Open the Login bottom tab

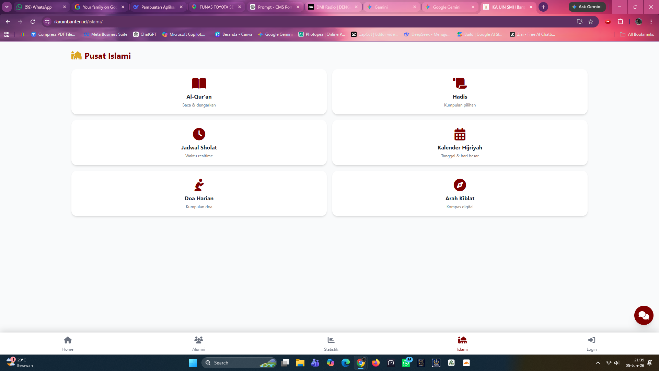[x=591, y=344]
